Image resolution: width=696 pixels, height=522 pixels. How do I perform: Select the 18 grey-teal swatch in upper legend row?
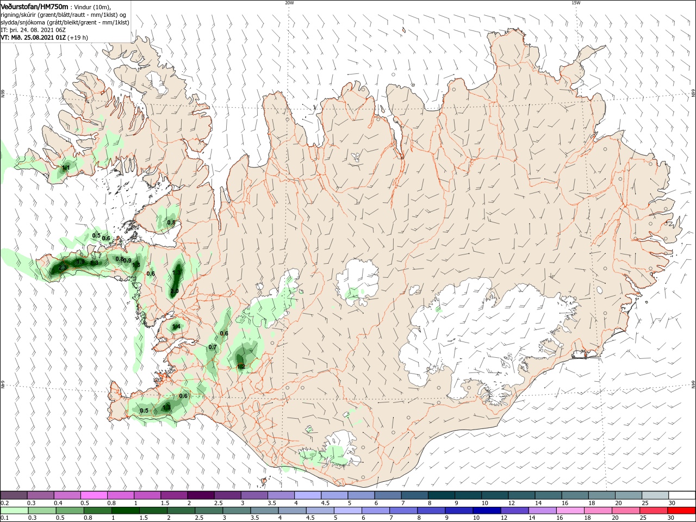601,495
